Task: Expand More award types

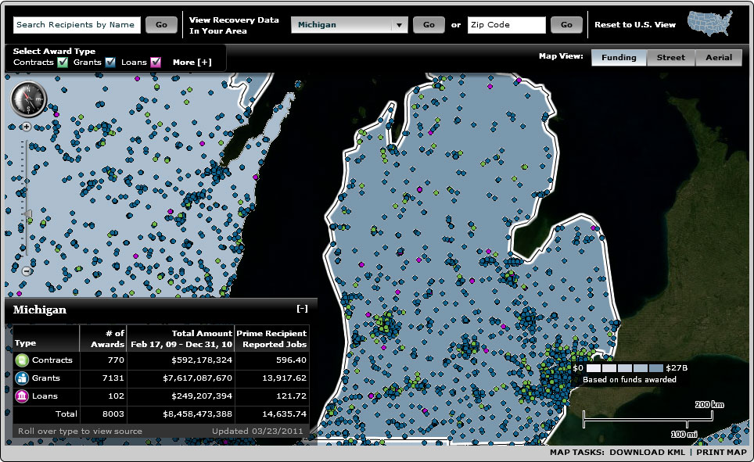Action: tap(192, 63)
